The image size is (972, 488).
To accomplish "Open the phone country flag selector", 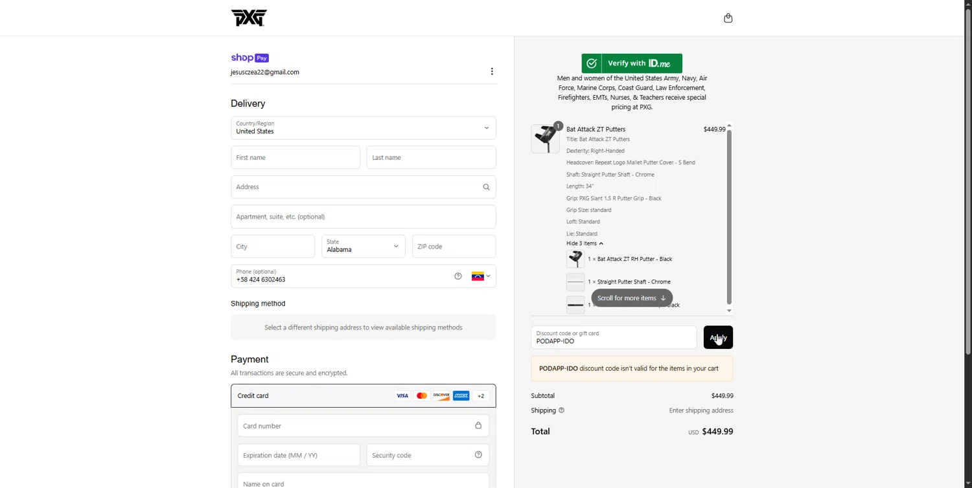I will tap(481, 276).
